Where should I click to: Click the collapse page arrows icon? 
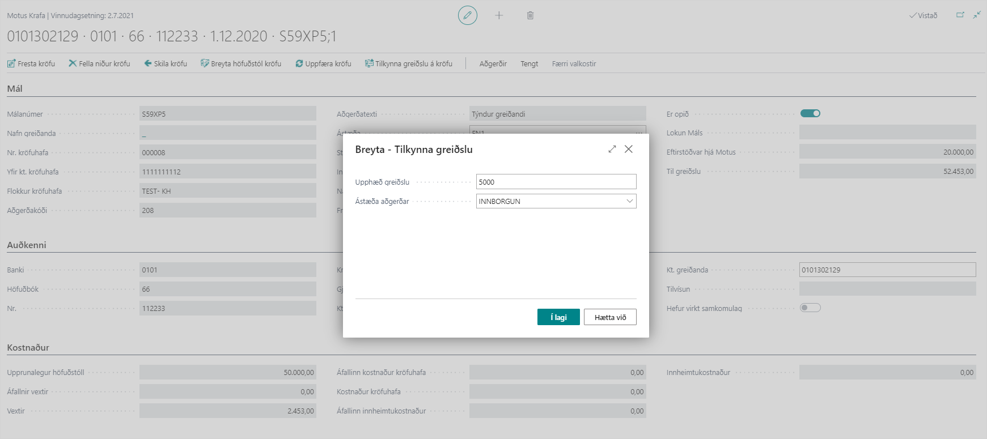pos(977,15)
